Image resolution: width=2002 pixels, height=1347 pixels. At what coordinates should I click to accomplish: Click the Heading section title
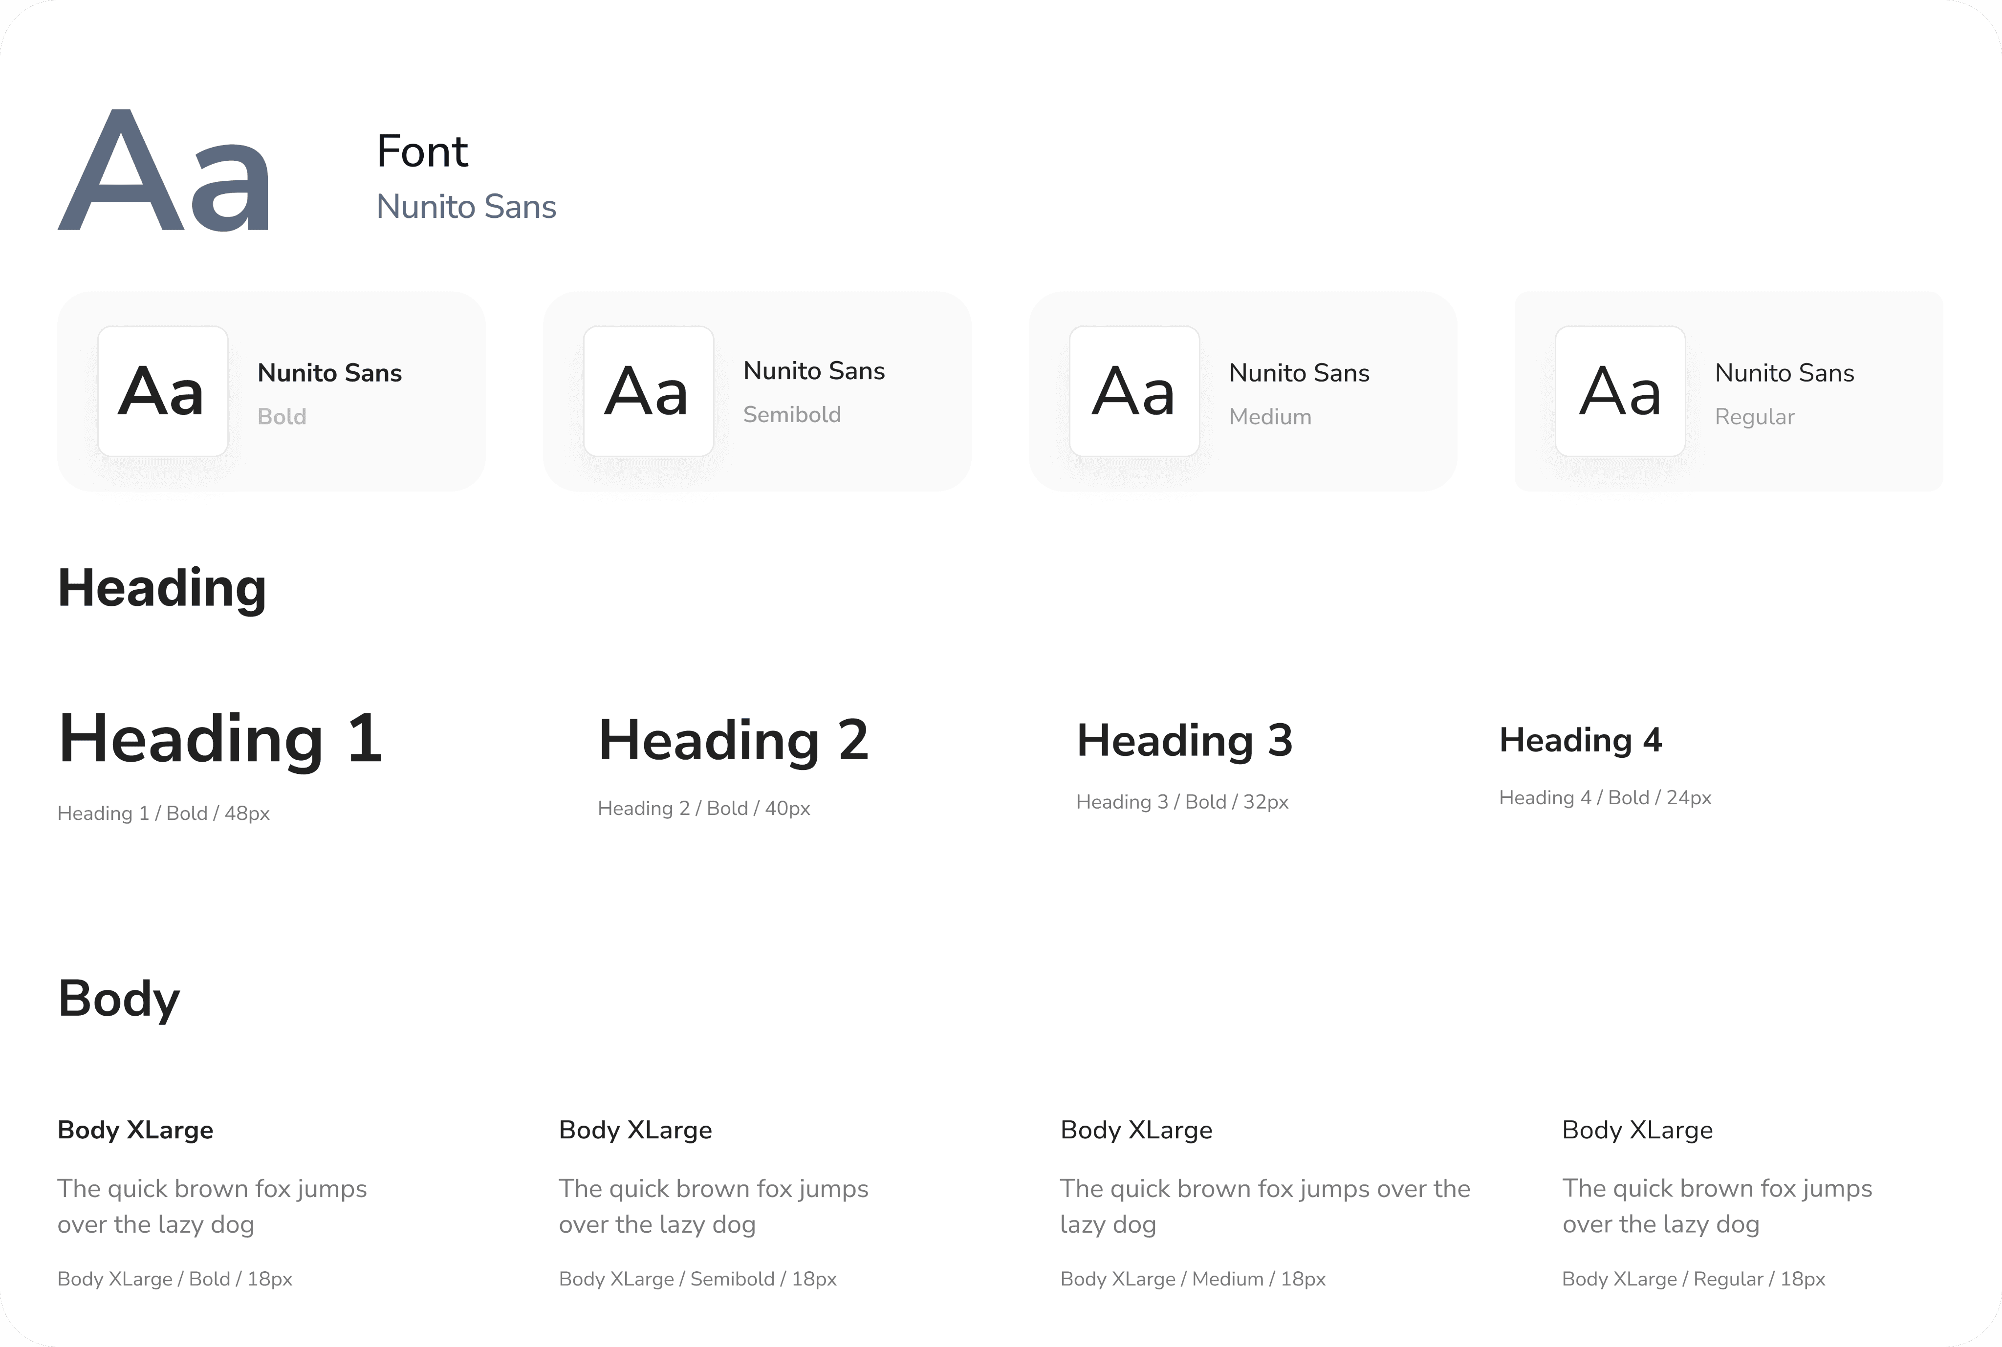[161, 588]
